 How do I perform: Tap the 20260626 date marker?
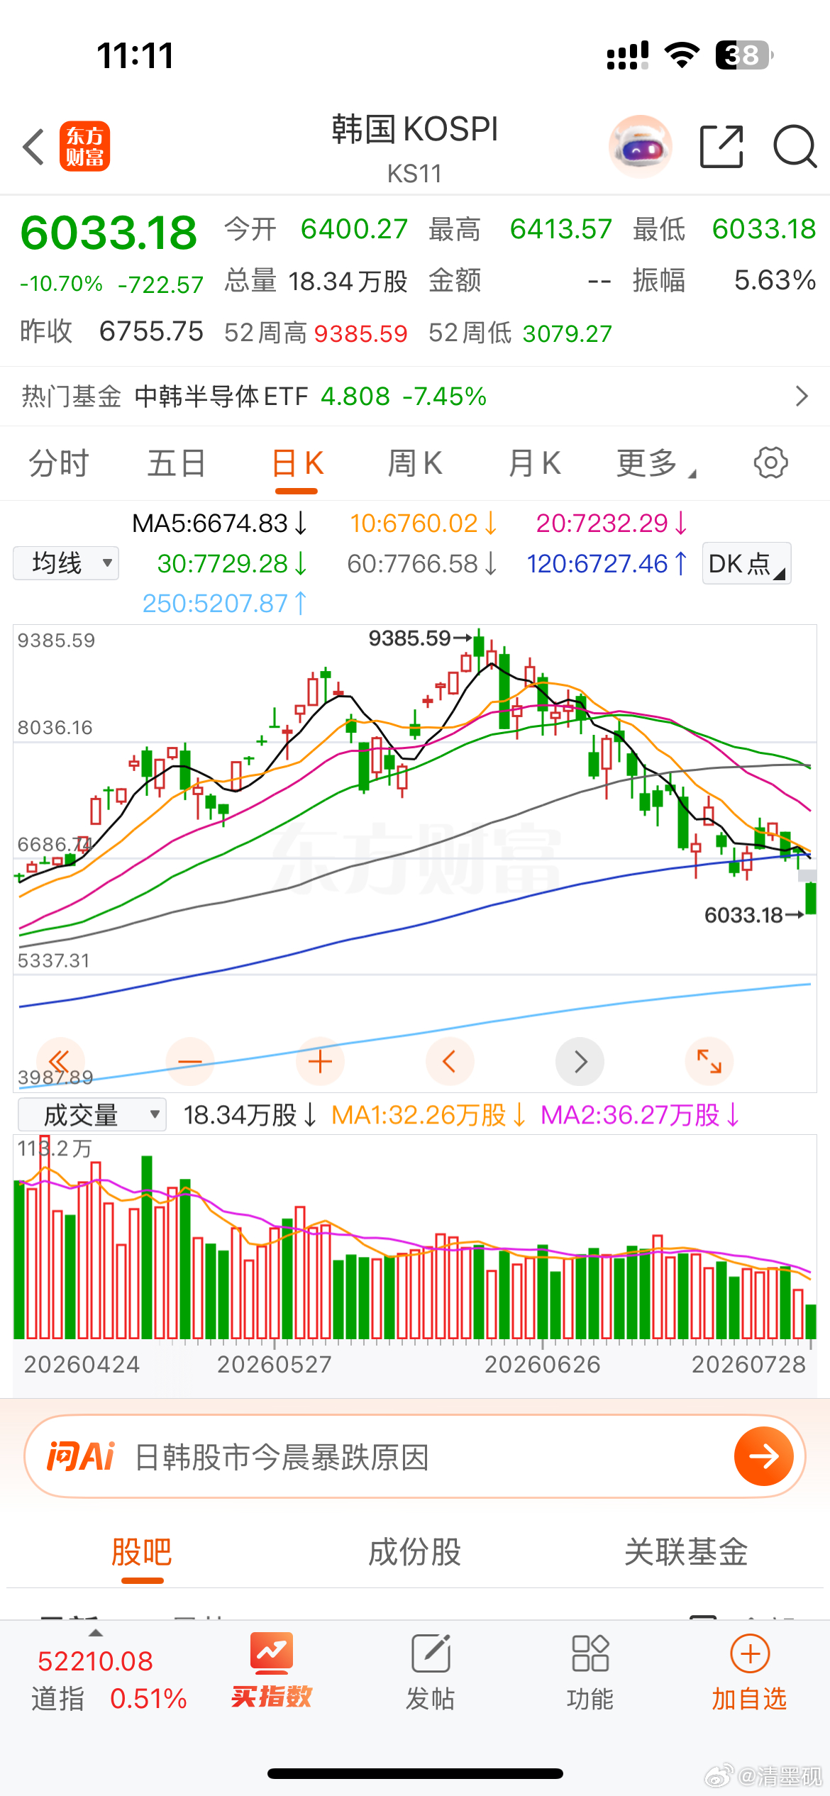coord(542,1364)
